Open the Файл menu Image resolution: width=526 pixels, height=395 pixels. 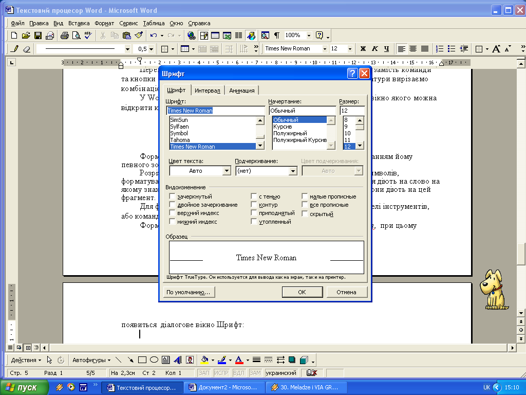(x=17, y=23)
